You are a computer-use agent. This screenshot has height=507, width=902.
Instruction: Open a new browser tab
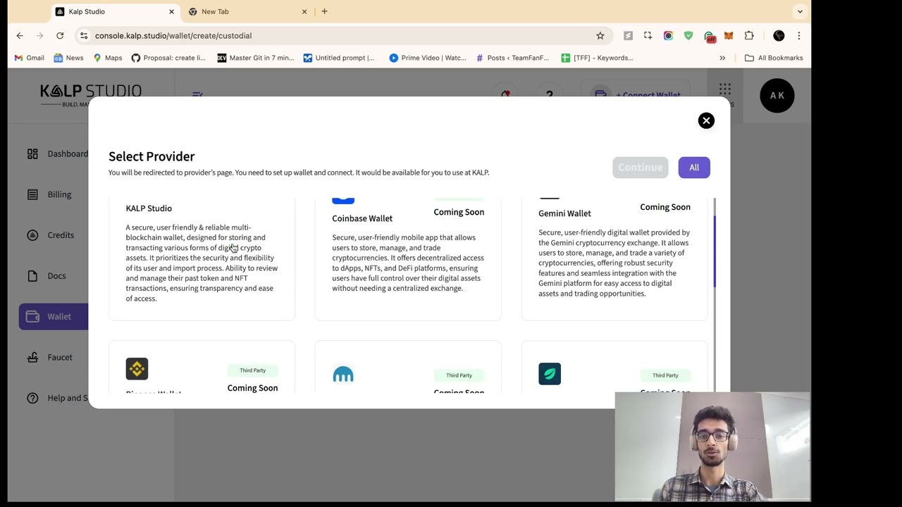click(x=324, y=11)
